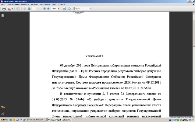Viewport: 195px width, 122px height.
Task: Open the Файл menu
Action: (3, 5)
